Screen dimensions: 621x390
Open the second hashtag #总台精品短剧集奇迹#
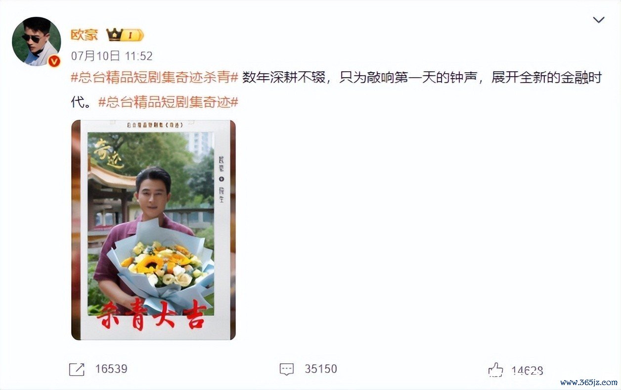(169, 102)
